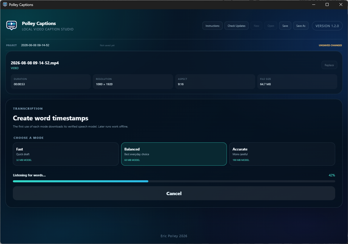This screenshot has width=348, height=244.
Task: Click the project name 2026-08-08 09-14-52
Action: coord(35,45)
